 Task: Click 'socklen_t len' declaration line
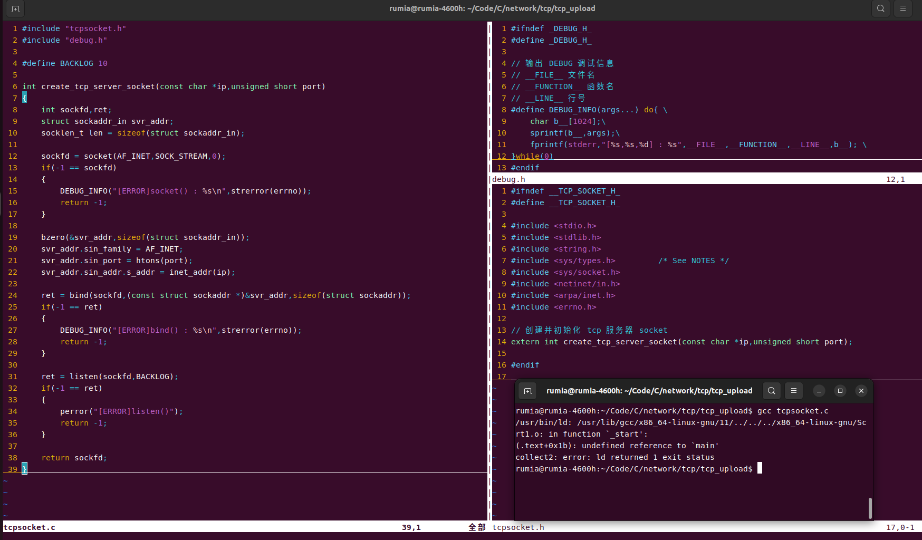[x=143, y=133]
